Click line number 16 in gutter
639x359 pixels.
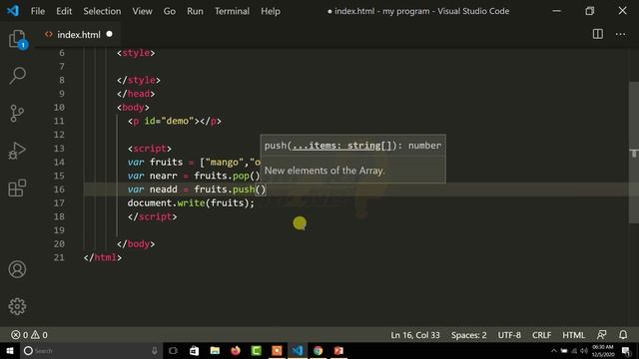59,189
